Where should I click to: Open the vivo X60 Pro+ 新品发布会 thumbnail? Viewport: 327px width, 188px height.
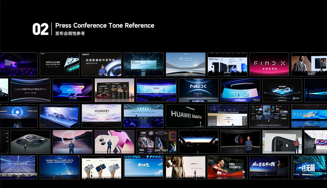30,90
